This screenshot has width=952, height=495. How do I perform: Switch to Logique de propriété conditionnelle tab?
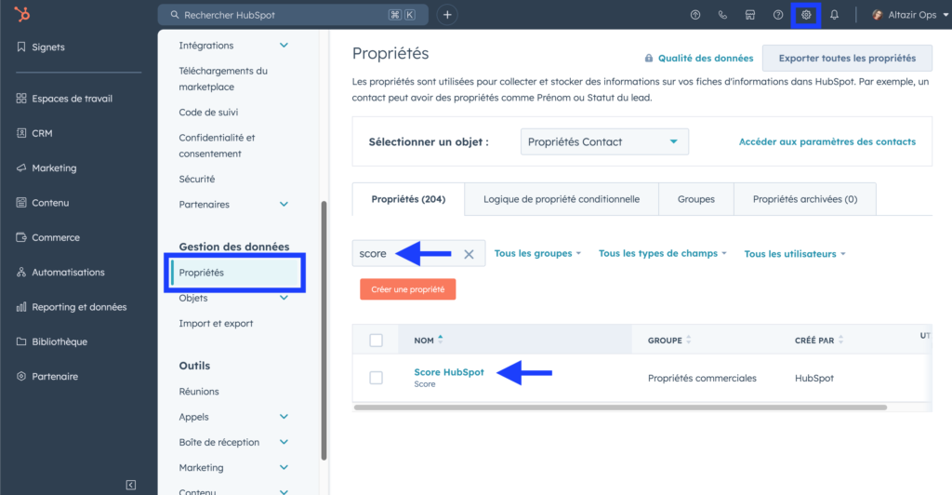click(x=561, y=199)
